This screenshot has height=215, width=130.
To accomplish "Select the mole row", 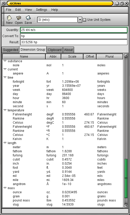I will 63,65.
